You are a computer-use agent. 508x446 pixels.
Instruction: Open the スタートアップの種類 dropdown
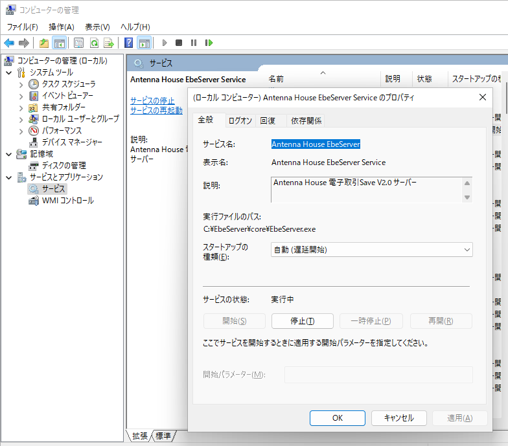pos(371,249)
